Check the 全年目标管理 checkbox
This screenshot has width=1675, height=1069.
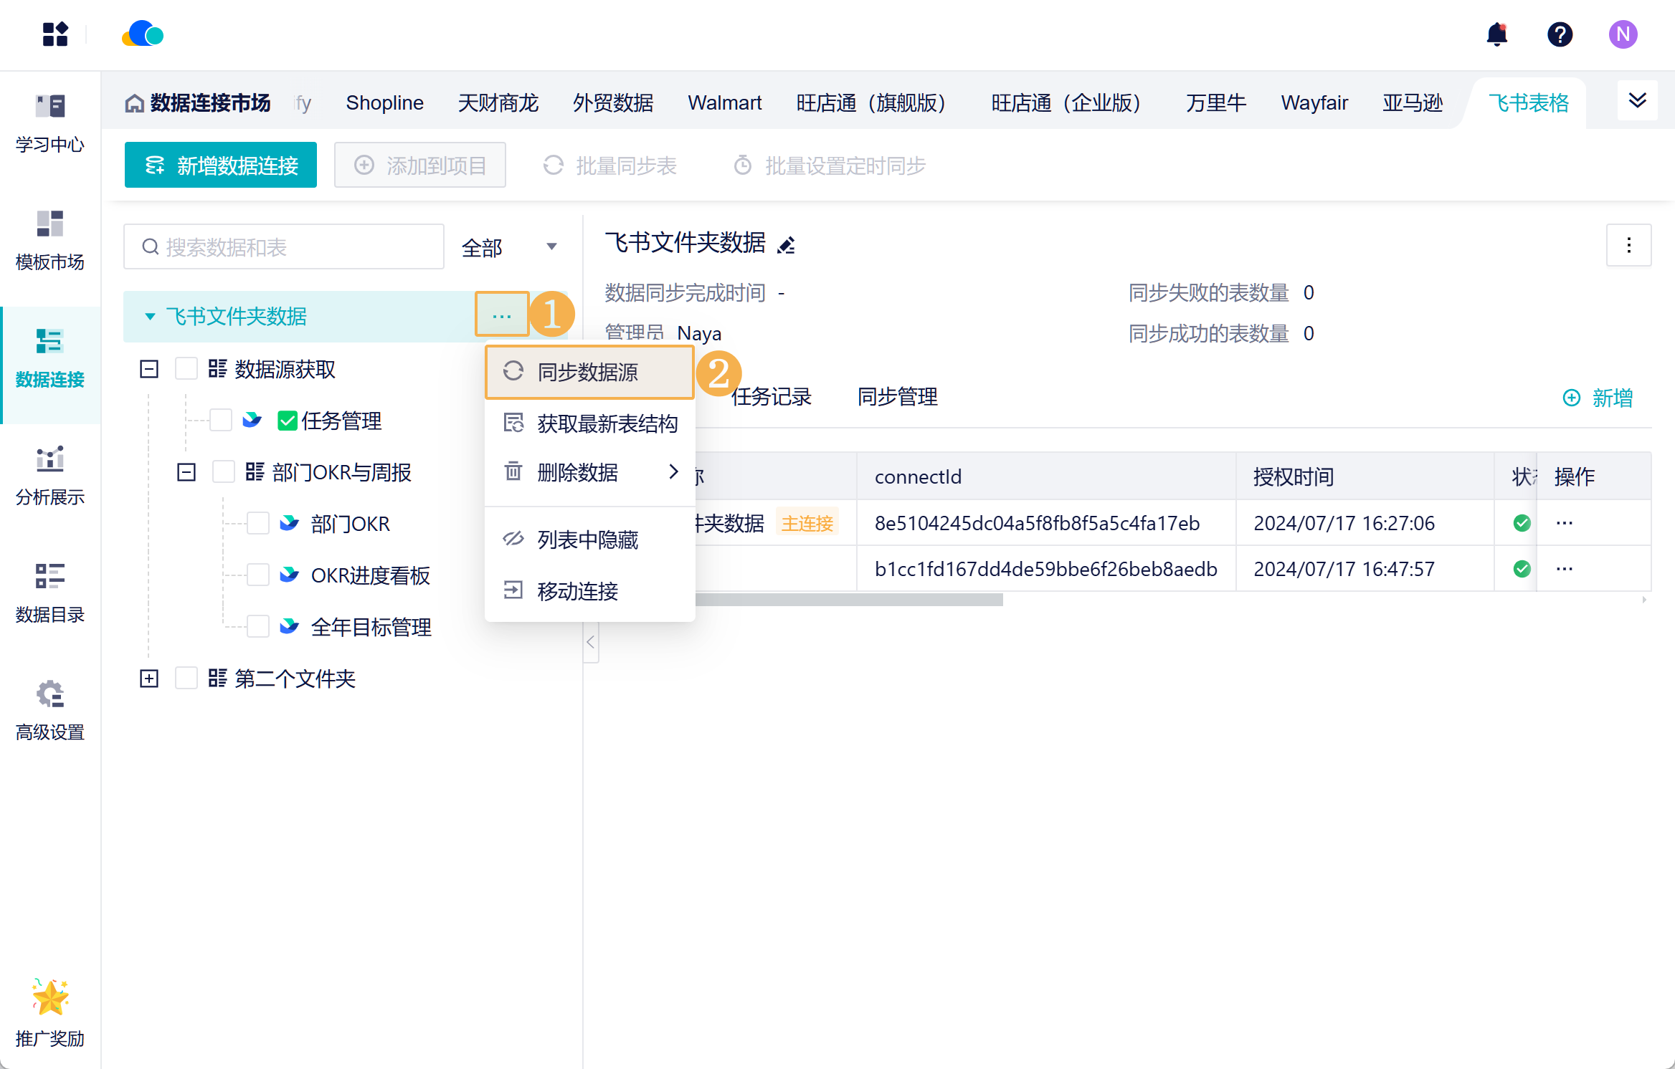(x=258, y=626)
